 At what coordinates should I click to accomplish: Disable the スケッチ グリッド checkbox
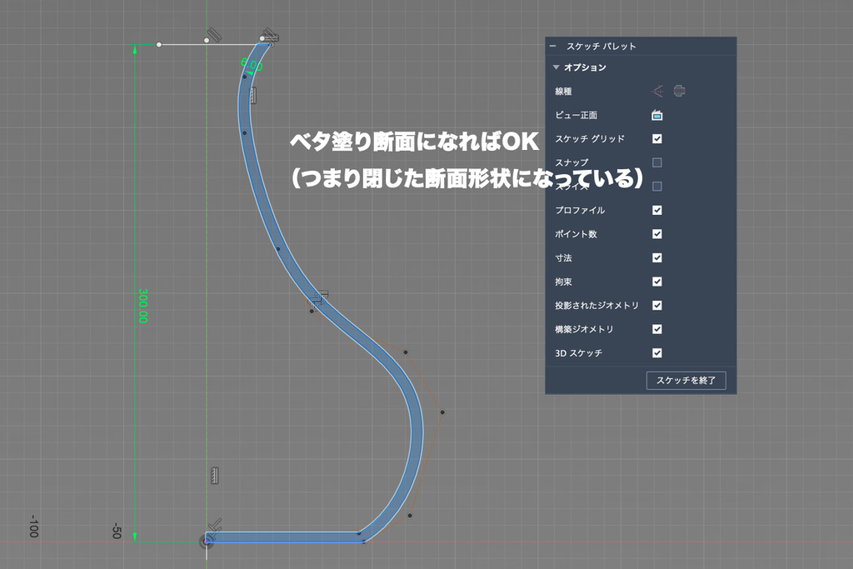click(x=657, y=139)
